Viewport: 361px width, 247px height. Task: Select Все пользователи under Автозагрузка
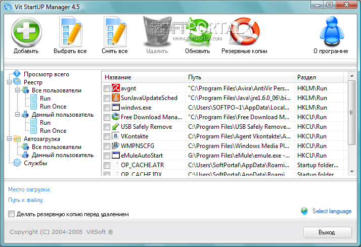click(x=57, y=146)
